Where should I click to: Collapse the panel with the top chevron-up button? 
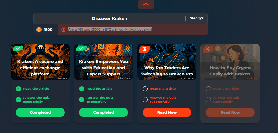146,4
